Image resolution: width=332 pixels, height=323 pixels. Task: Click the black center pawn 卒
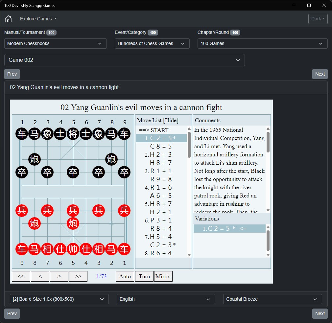tap(73, 172)
